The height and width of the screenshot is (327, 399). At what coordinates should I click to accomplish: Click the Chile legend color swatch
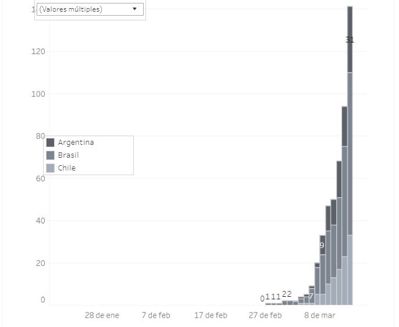50,168
